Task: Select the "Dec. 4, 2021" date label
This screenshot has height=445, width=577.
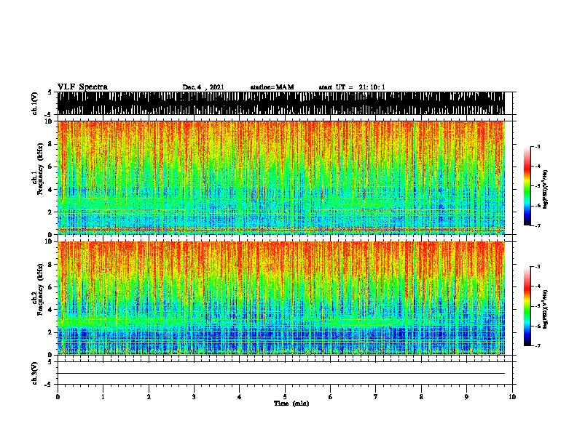Action: [x=203, y=87]
